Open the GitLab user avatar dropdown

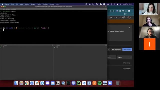tap(129, 18)
